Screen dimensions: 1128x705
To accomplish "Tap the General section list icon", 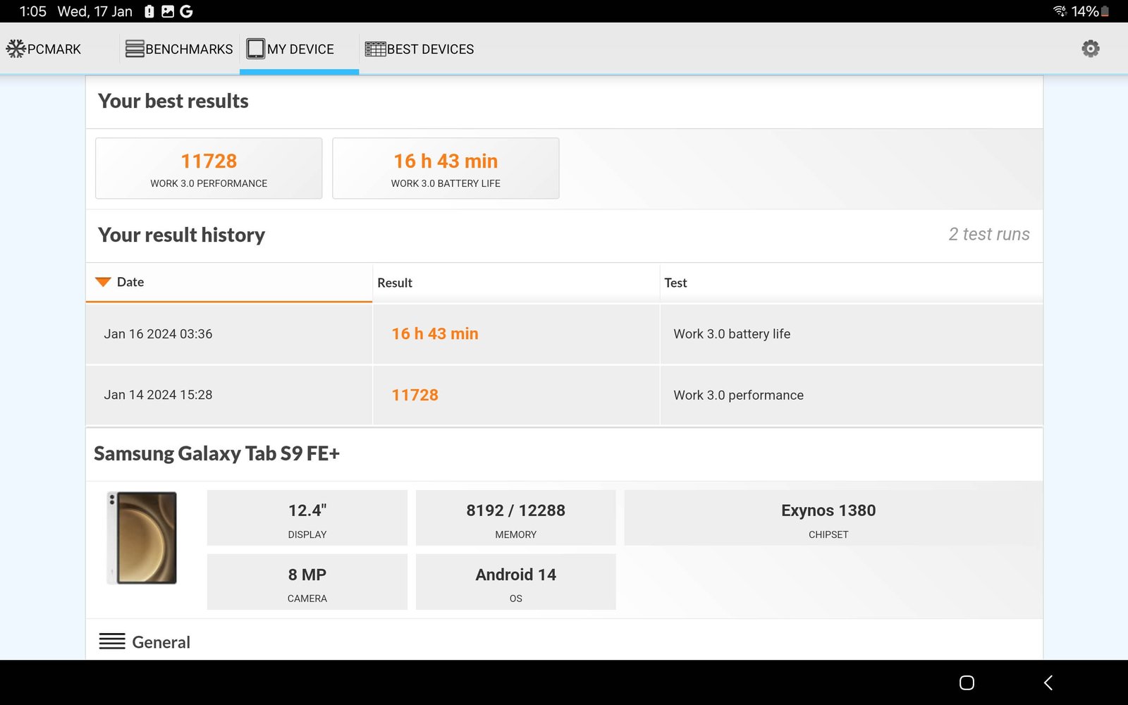I will (x=112, y=642).
